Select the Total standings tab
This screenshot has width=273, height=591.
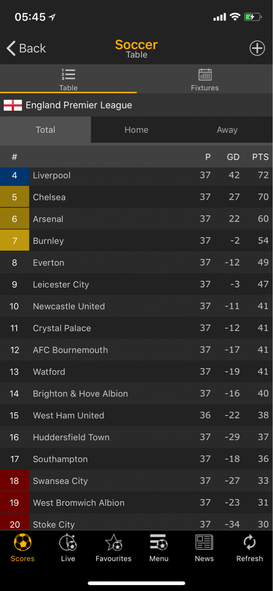point(45,130)
